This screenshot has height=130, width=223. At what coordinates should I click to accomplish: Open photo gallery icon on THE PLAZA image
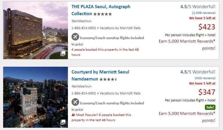point(63,54)
